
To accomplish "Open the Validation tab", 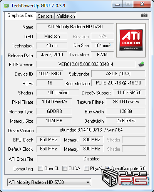I will coord(66,16).
